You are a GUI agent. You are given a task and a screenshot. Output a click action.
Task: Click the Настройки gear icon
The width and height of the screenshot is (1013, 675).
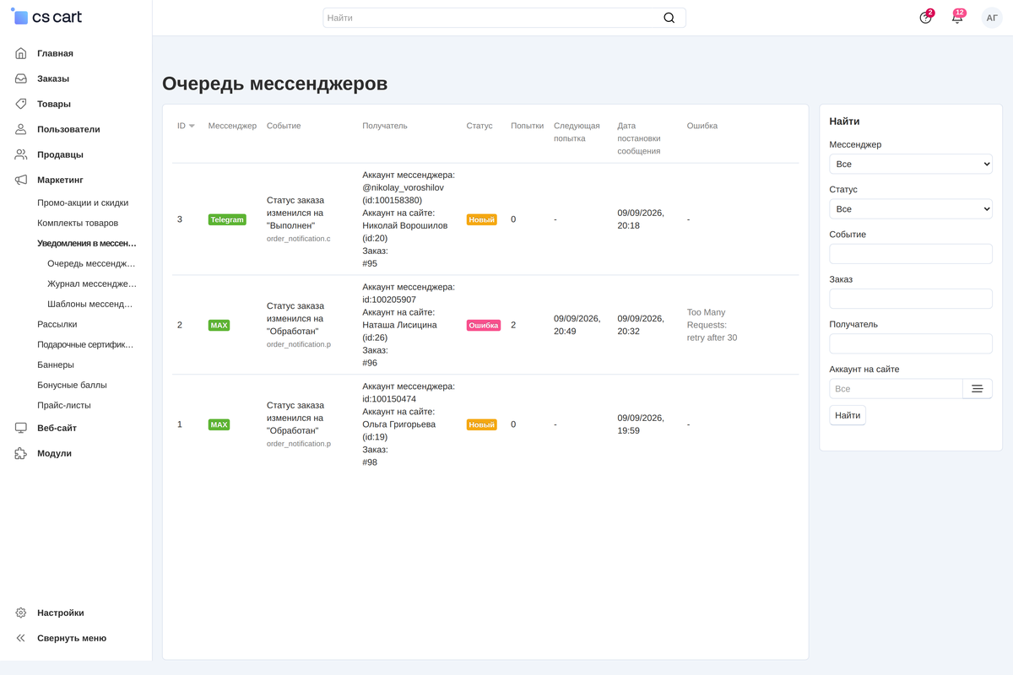21,613
